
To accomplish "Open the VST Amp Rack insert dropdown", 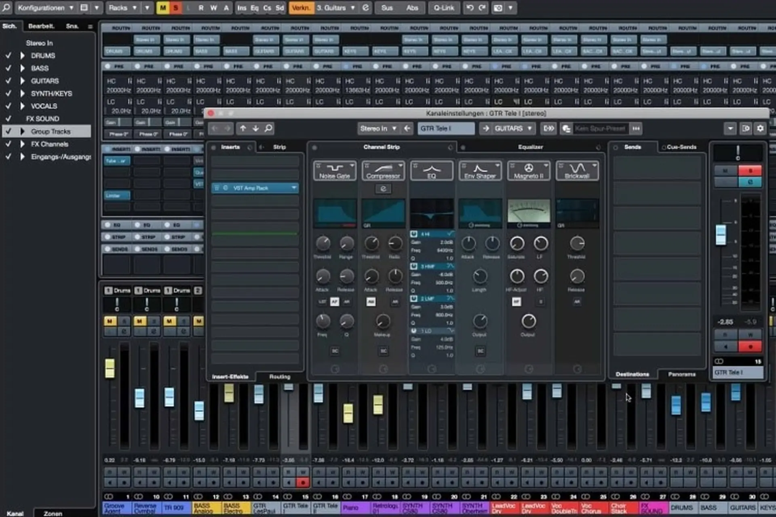I will coord(294,187).
